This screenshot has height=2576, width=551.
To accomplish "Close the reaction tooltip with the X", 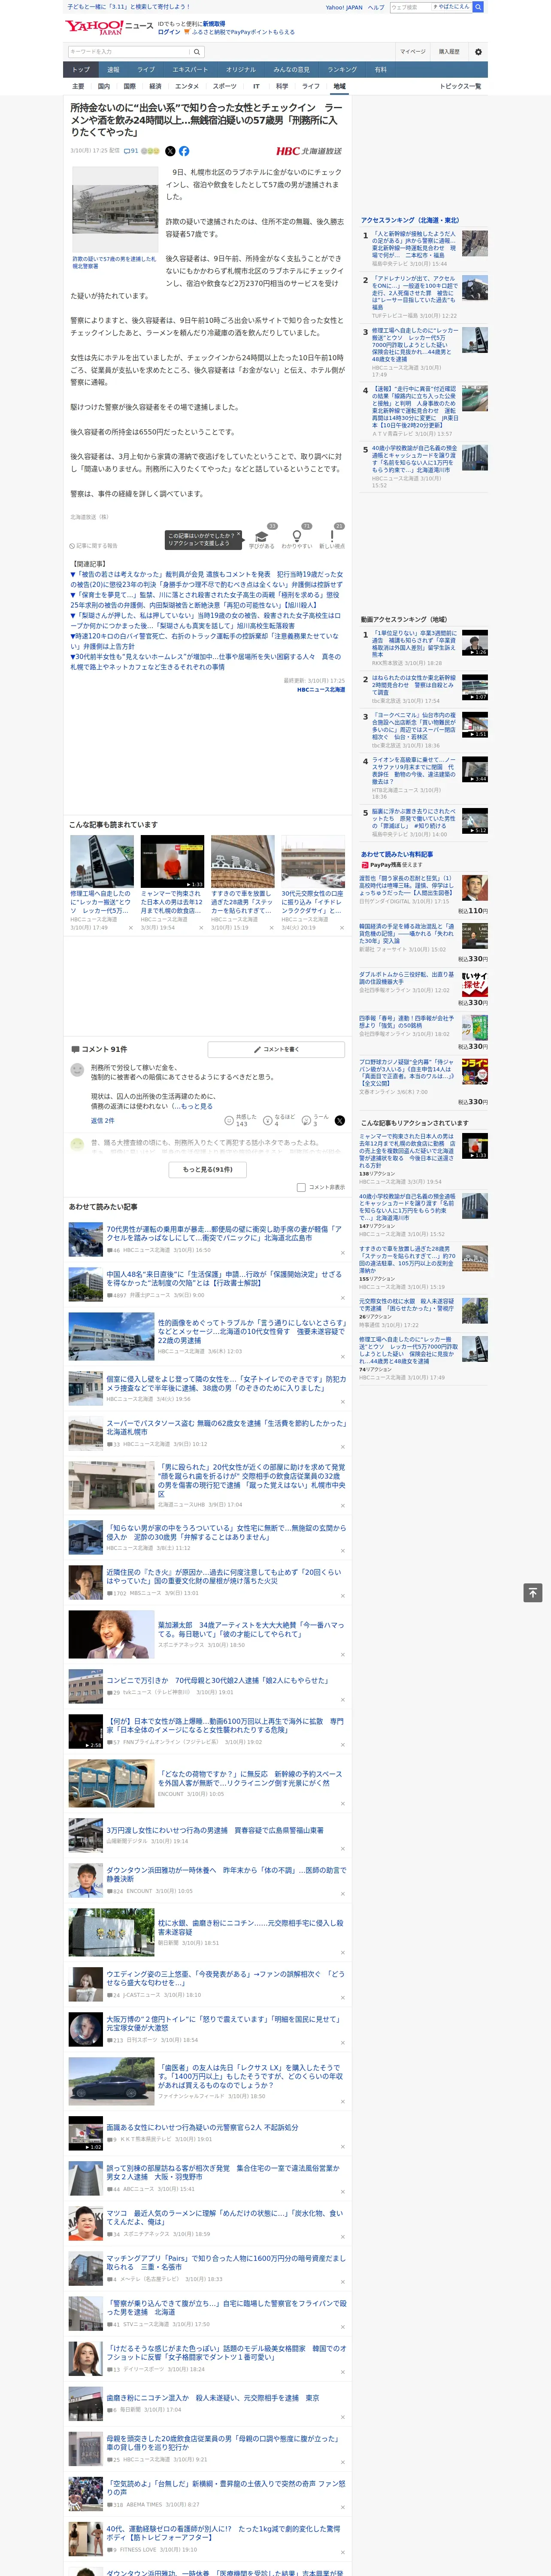I will coord(238,535).
